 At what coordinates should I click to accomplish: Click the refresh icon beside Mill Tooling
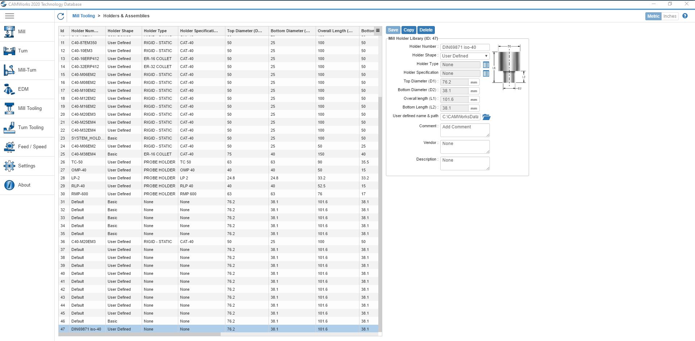click(x=61, y=16)
